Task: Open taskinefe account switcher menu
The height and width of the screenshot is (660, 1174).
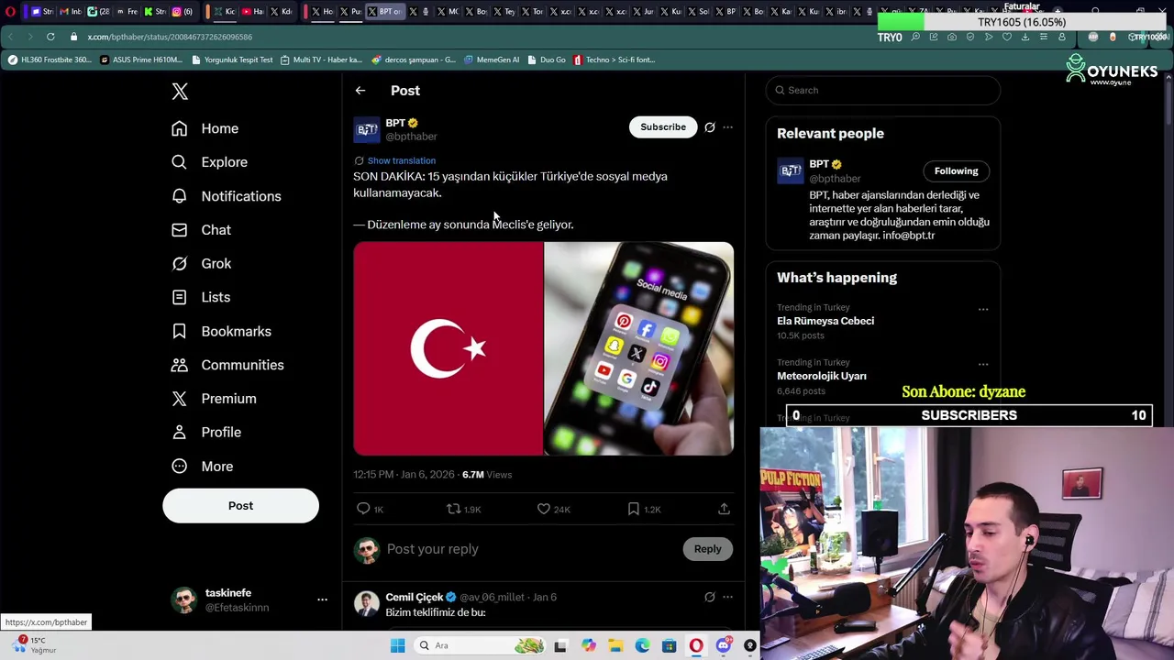Action: pos(322,600)
